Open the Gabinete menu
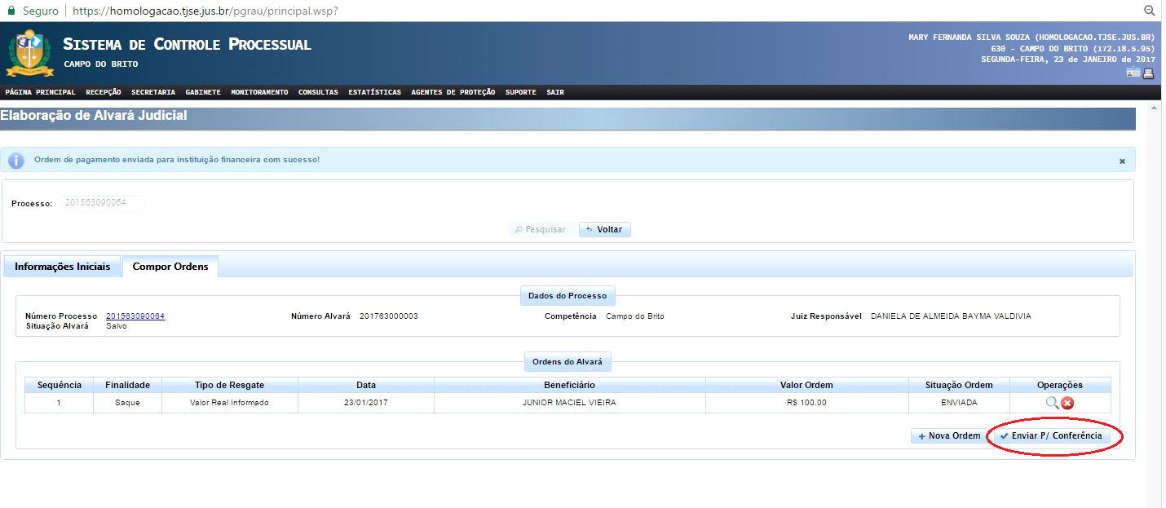This screenshot has width=1166, height=508. tap(202, 92)
